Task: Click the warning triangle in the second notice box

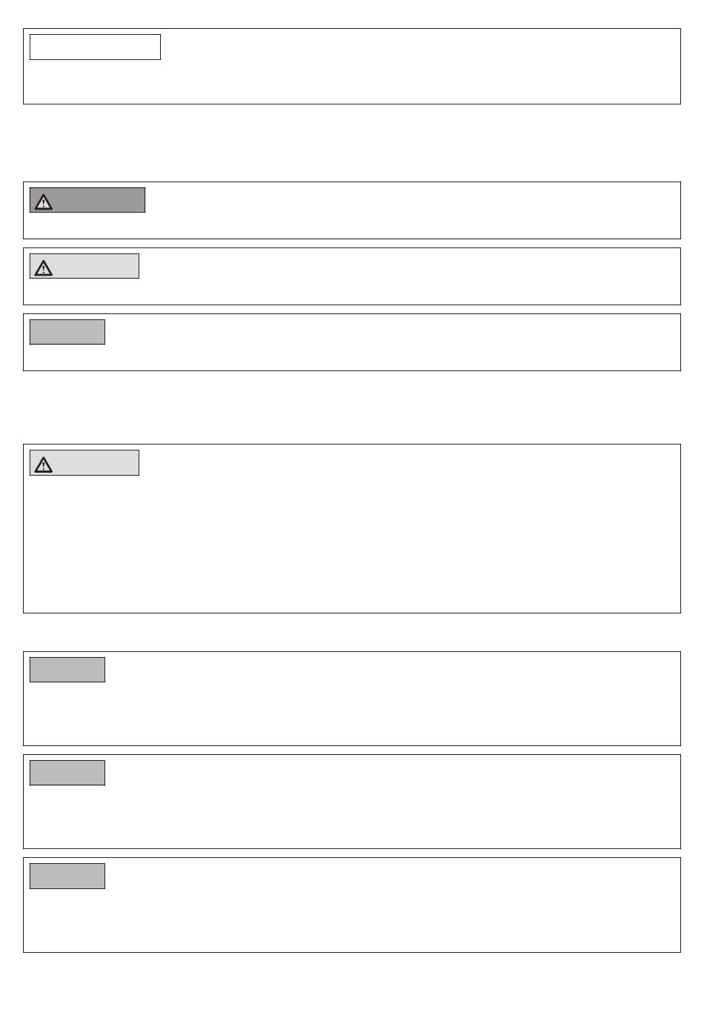Action: pyautogui.click(x=44, y=267)
